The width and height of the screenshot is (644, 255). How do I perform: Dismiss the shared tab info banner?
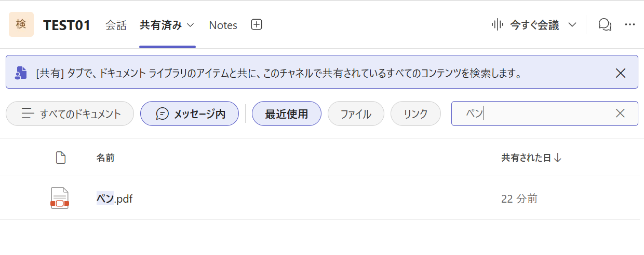[620, 73]
